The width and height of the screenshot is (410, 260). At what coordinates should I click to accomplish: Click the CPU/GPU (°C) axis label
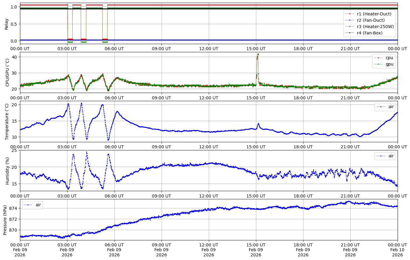(x=7, y=72)
